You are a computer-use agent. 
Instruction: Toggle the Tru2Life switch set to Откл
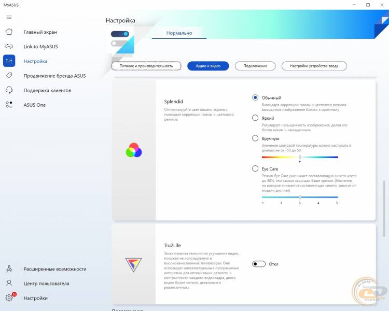coord(259,264)
